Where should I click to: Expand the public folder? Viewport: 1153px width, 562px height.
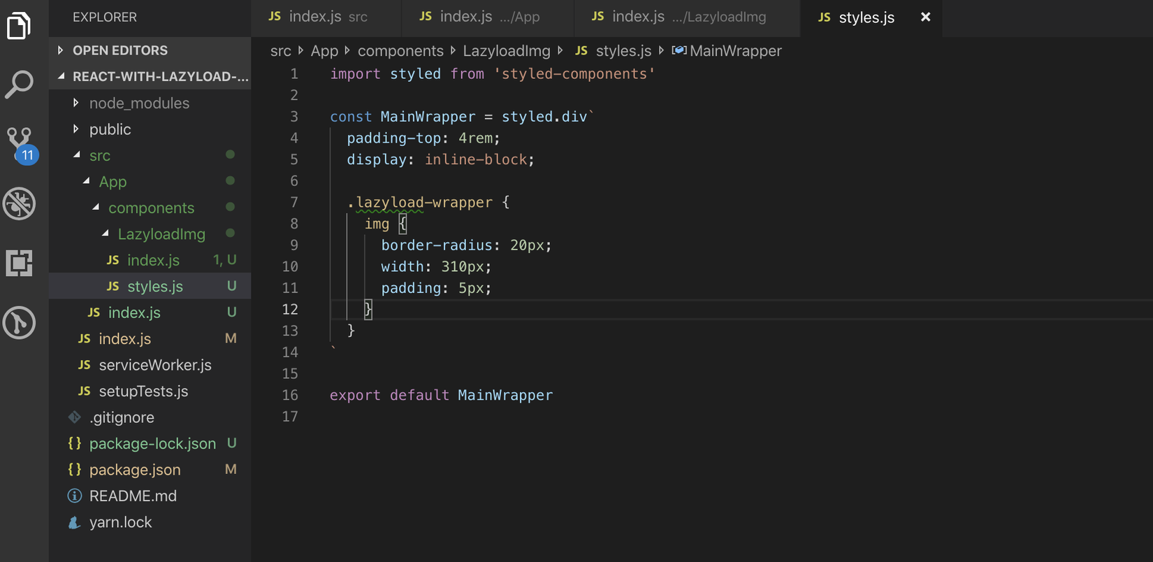[110, 129]
